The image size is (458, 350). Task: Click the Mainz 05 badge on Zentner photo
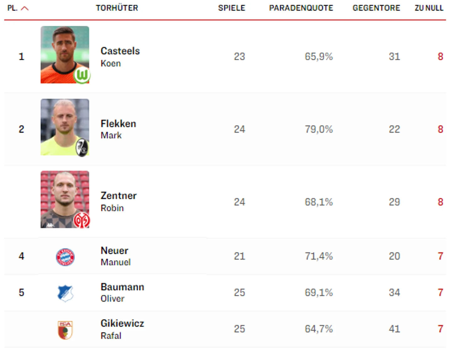pos(82,220)
